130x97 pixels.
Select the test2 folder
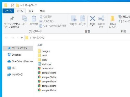[42, 60]
